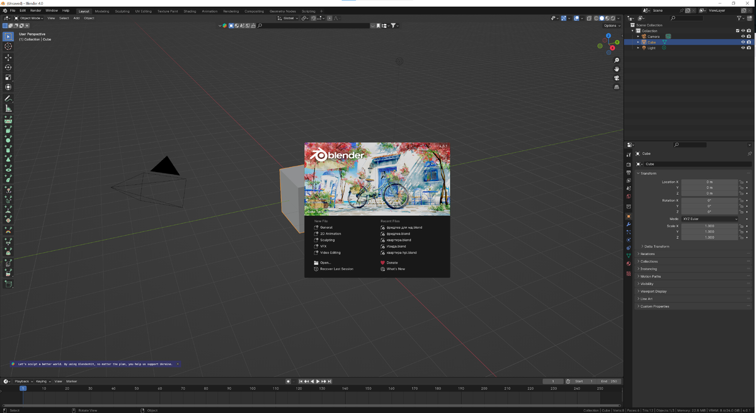Viewport: 756px width, 413px height.
Task: Open the Donate link in the splash
Action: point(392,263)
